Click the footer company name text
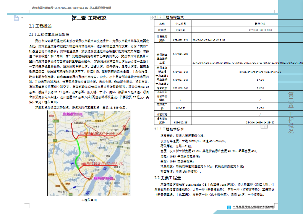The height and width of the screenshot is (214, 303). coord(253,207)
